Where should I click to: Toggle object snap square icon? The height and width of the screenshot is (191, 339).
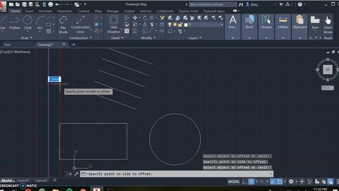[279, 181]
